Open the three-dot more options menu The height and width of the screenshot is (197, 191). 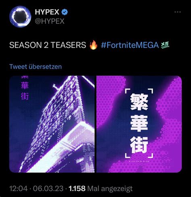(x=178, y=12)
